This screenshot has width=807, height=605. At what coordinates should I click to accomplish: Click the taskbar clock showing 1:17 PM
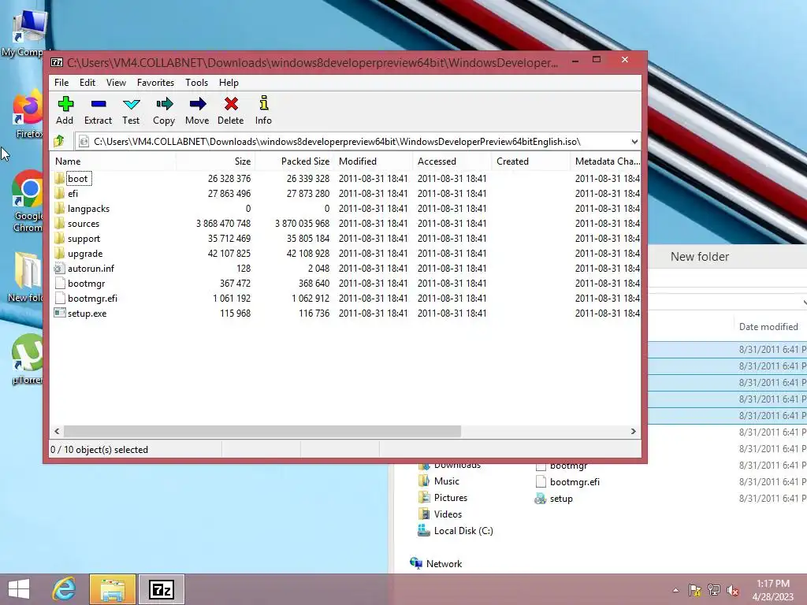pyautogui.click(x=773, y=590)
